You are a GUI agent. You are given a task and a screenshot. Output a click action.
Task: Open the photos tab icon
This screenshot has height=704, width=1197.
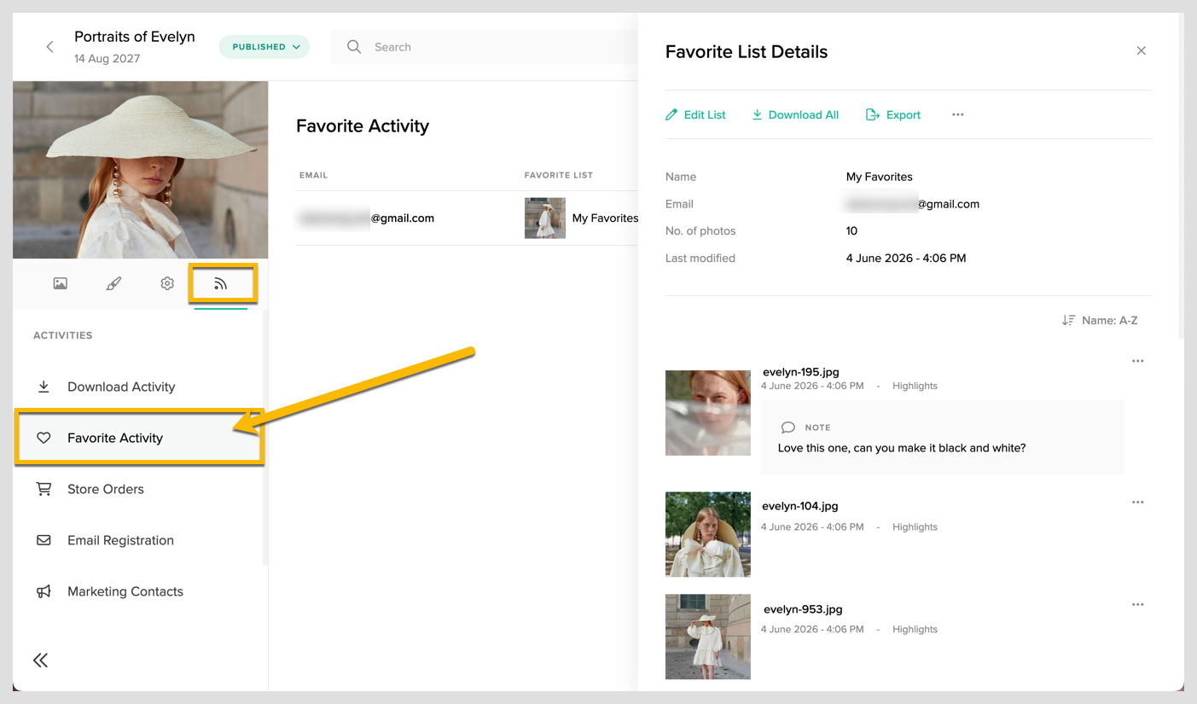click(x=61, y=283)
